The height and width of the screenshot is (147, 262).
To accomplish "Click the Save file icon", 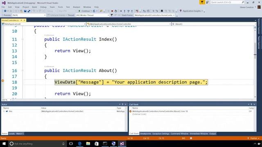I will pos(25,11).
